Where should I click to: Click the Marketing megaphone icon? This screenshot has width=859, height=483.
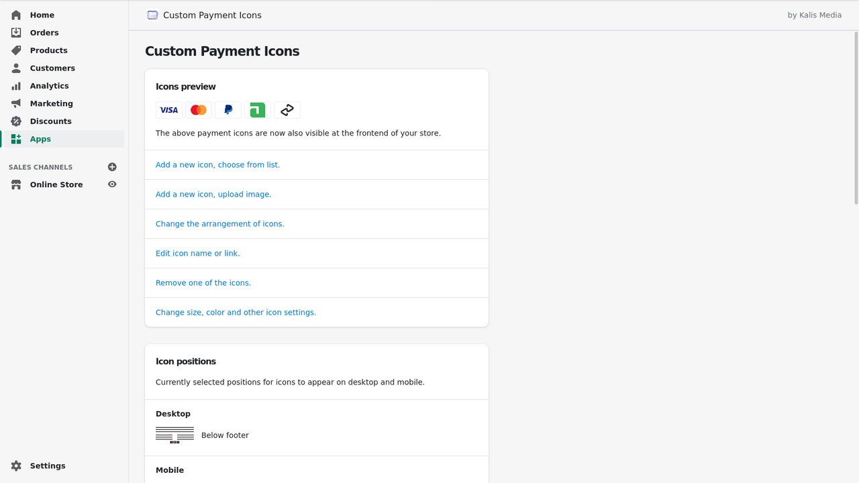(x=16, y=103)
